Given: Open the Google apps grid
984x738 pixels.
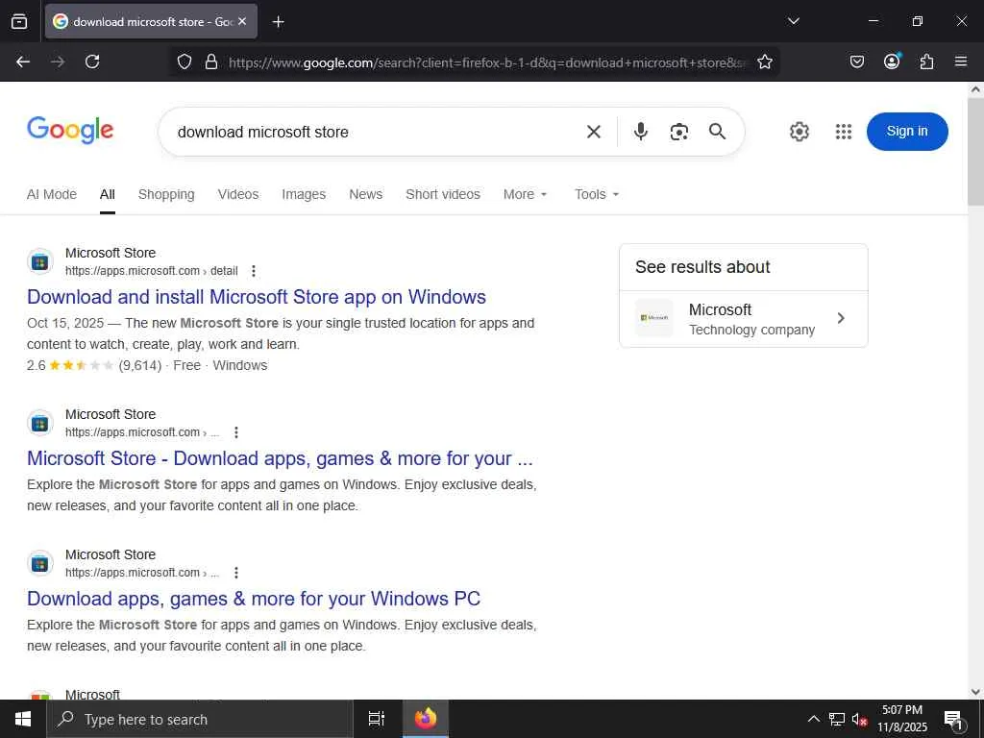Looking at the screenshot, I should [x=844, y=132].
